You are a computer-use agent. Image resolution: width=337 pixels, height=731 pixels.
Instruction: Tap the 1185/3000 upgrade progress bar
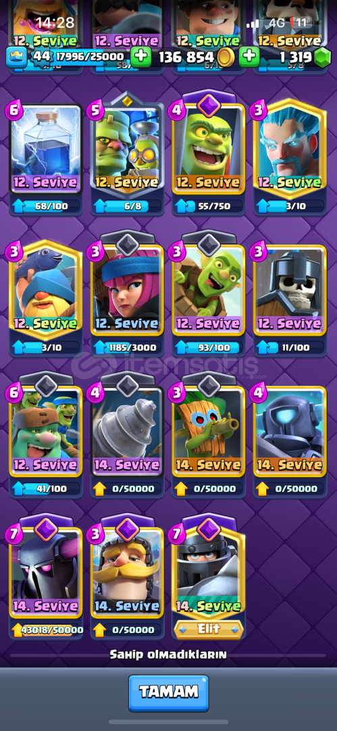point(128,348)
